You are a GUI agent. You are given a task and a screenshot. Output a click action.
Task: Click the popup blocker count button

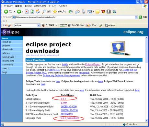(x=76, y=25)
